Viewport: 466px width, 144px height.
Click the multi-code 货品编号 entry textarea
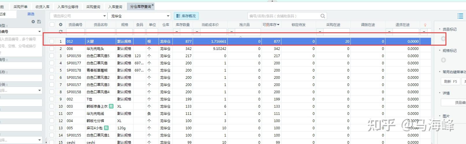click(x=21, y=46)
